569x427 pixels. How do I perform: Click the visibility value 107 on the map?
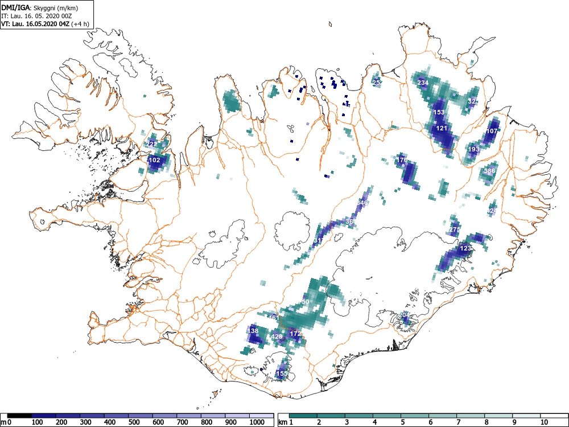492,131
